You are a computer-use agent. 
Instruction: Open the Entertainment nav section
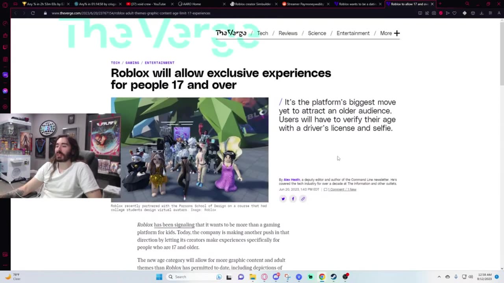(353, 33)
